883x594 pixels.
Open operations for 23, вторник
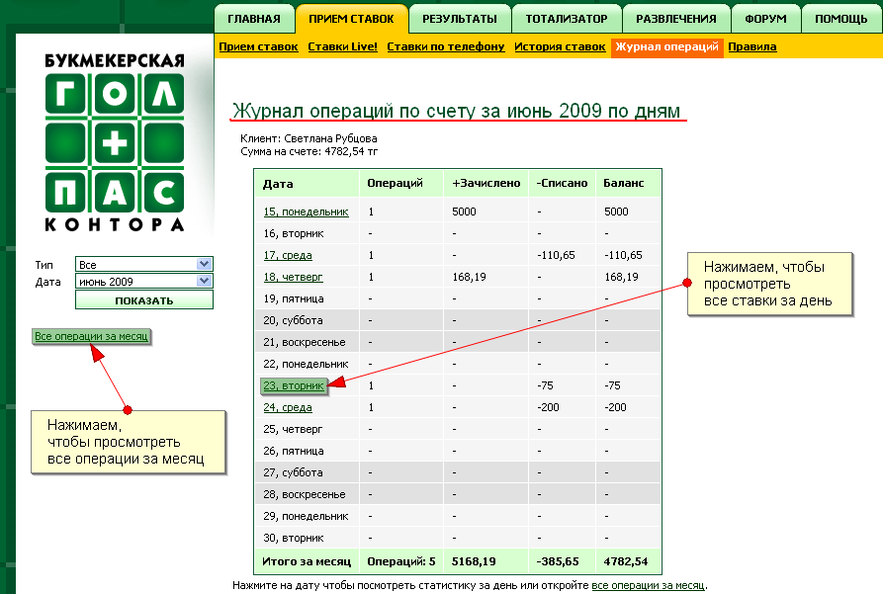pos(294,384)
